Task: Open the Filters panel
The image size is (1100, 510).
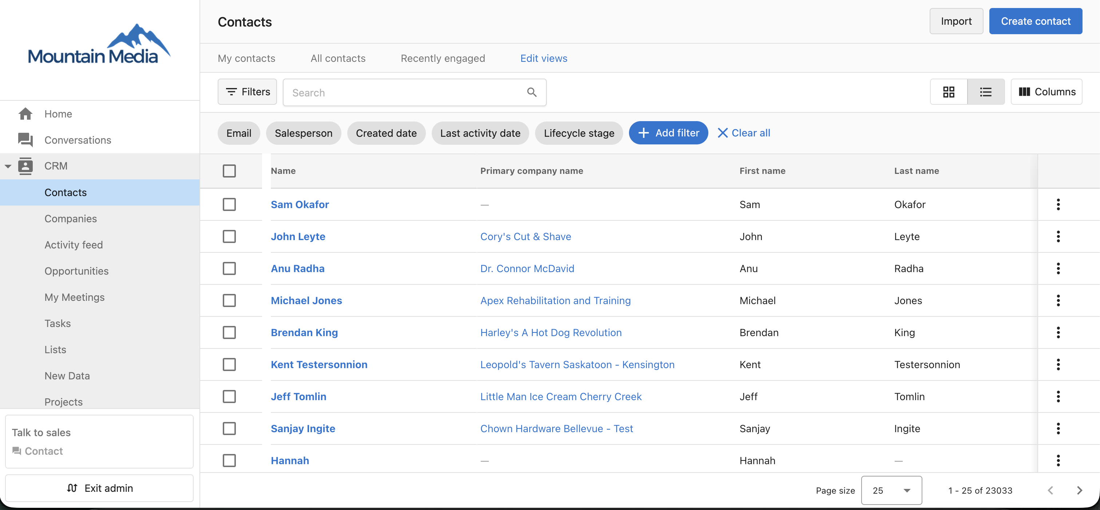Action: (247, 92)
